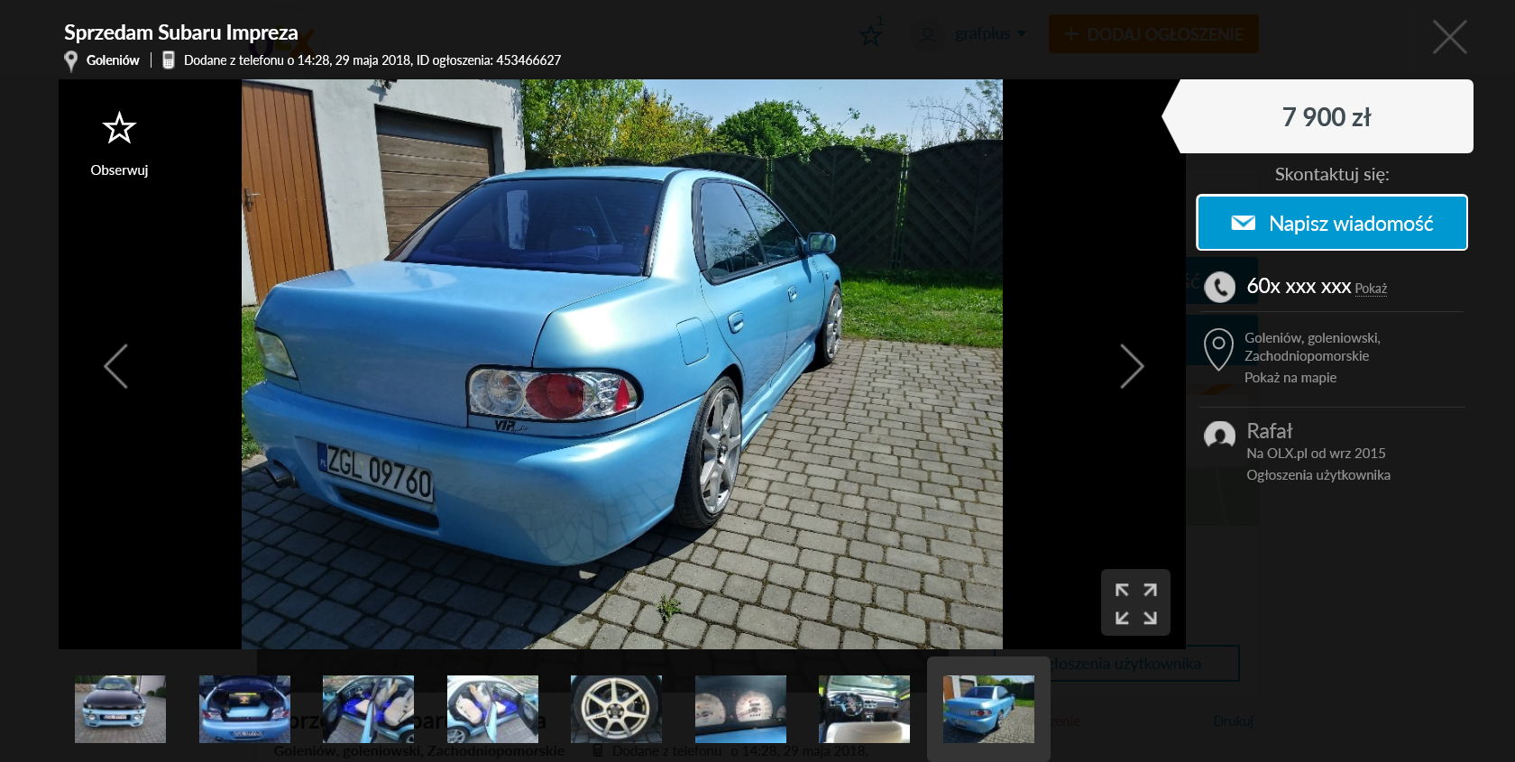Viewport: 1515px width, 762px height.
Task: Select front view car thumbnail
Action: click(x=120, y=709)
